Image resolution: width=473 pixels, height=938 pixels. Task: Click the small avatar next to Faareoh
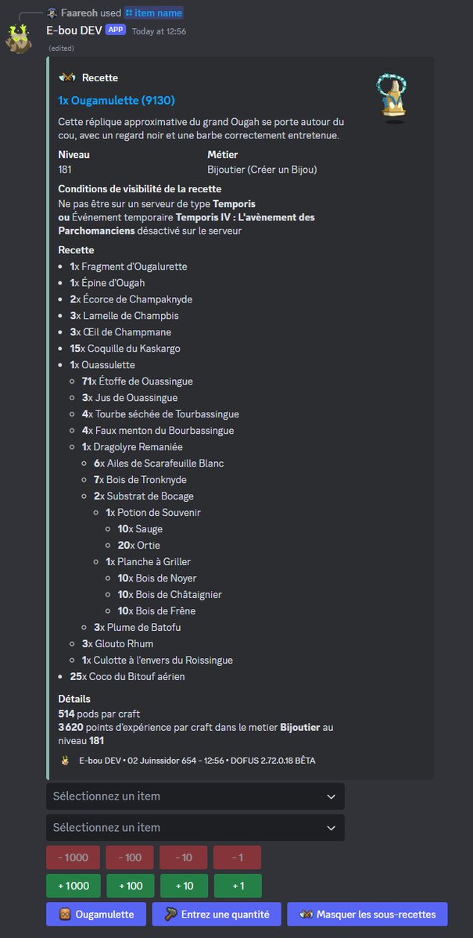(52, 13)
